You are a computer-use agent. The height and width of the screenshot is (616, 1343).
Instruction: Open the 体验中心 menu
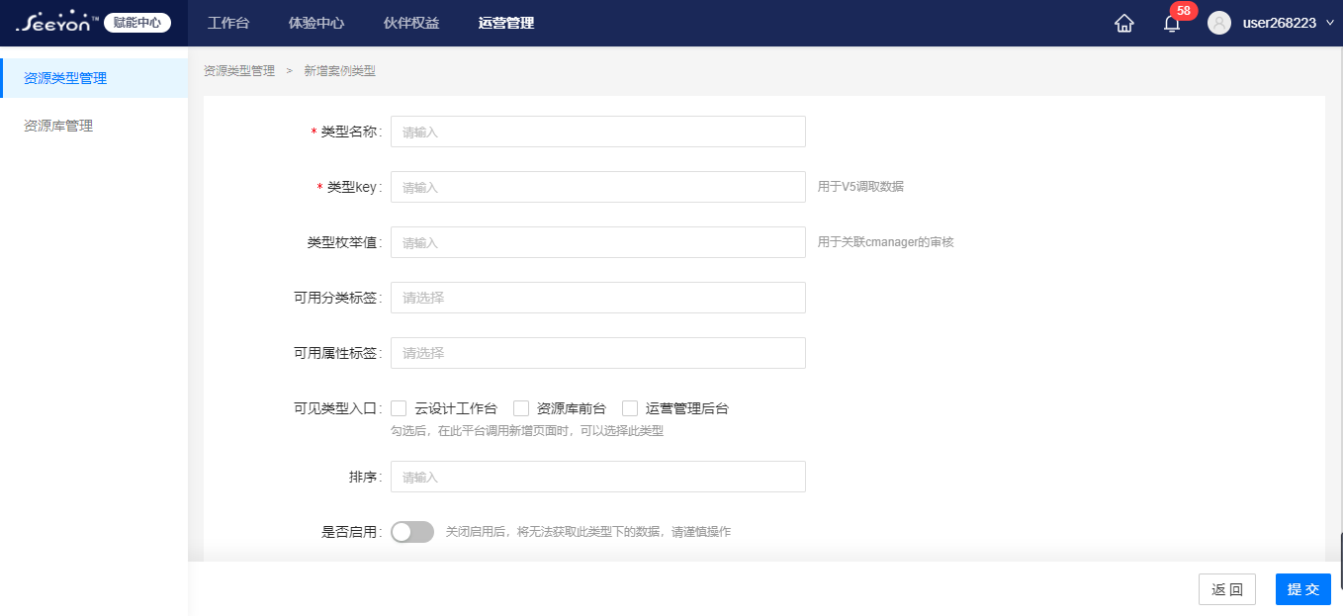[x=316, y=23]
